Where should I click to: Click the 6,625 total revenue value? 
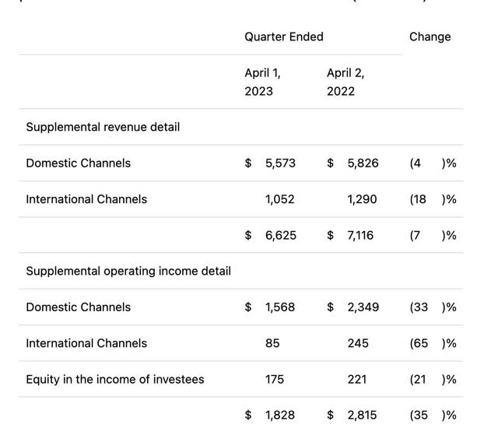(280, 235)
